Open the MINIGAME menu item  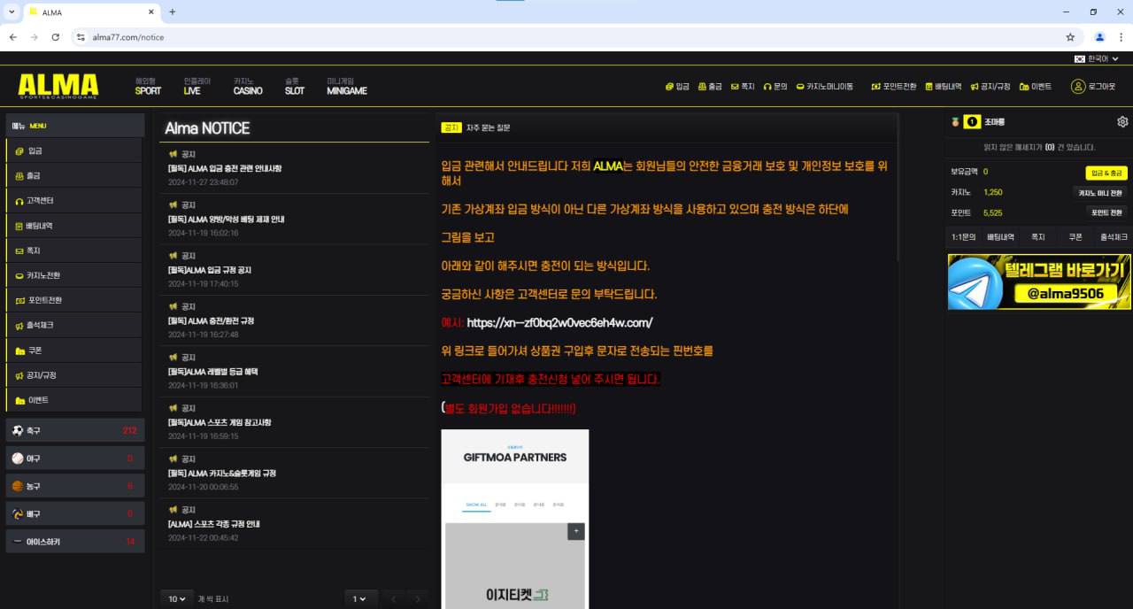(346, 86)
